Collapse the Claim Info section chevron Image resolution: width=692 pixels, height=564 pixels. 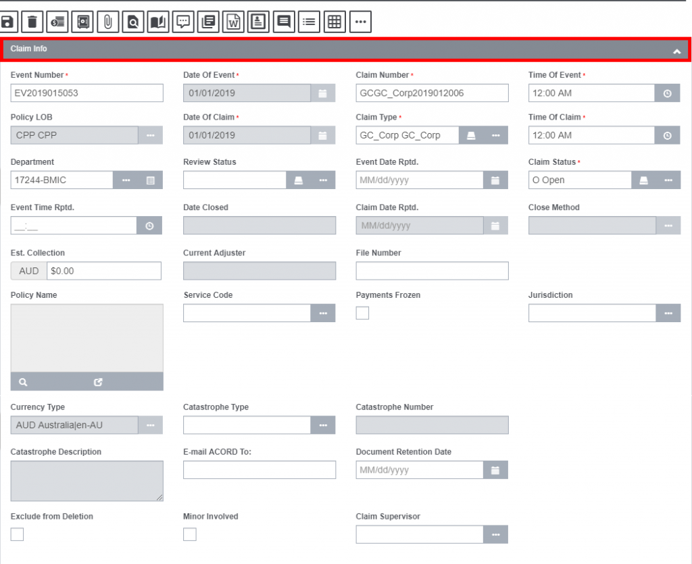pos(676,51)
